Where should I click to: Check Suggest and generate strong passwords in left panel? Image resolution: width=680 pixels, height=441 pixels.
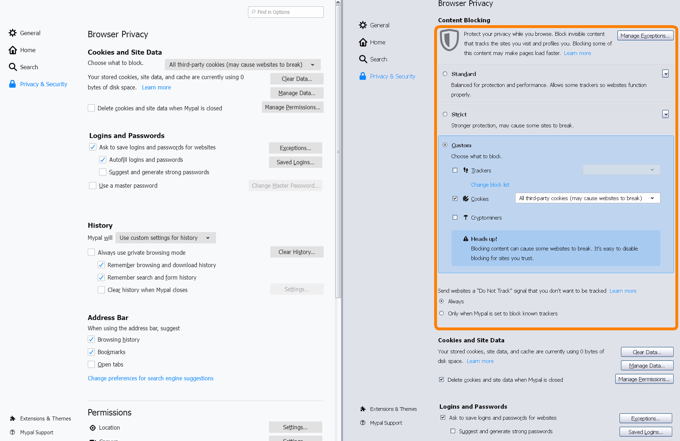tap(103, 172)
